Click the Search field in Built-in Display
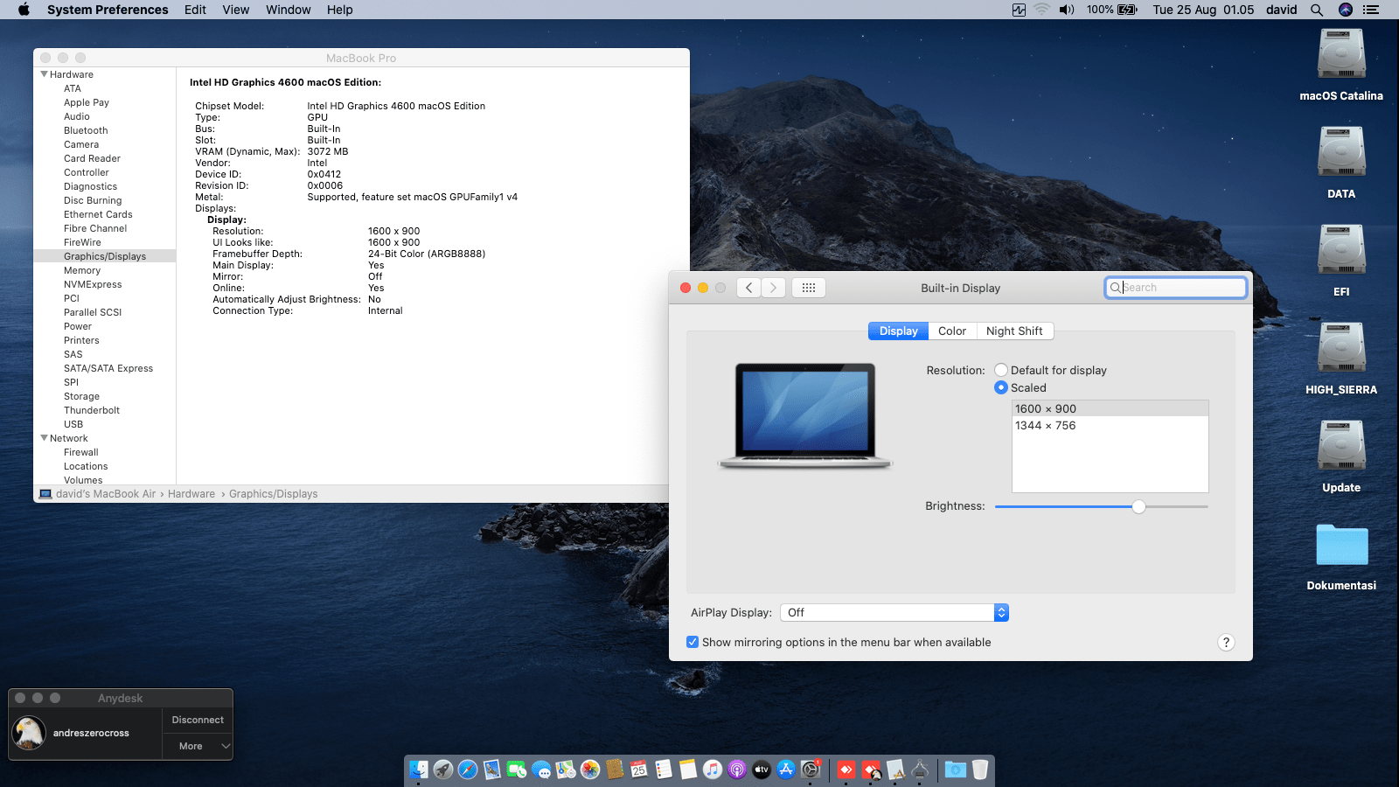1399x787 pixels. click(1176, 288)
